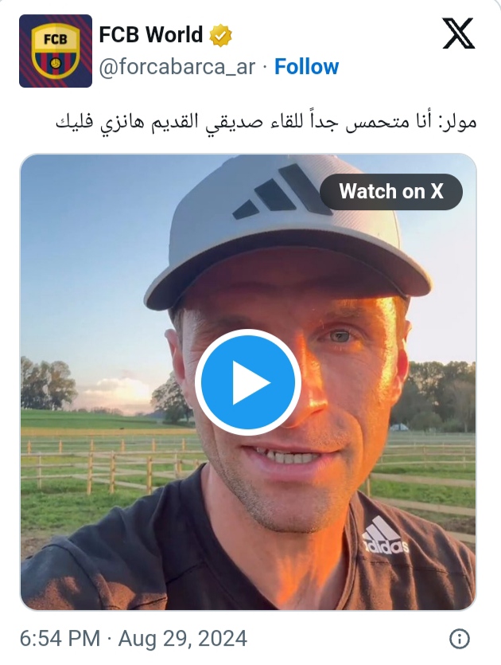Open the FCB World display name
Screen dimensions: 501x665
point(151,35)
